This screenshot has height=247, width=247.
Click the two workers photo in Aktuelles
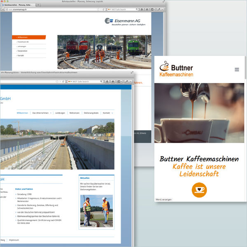point(97,211)
